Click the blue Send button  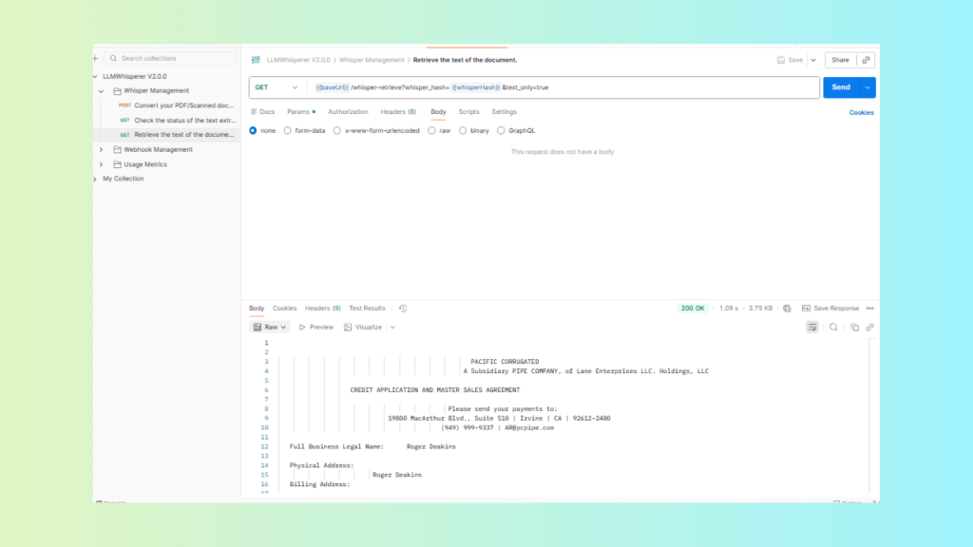tap(840, 87)
